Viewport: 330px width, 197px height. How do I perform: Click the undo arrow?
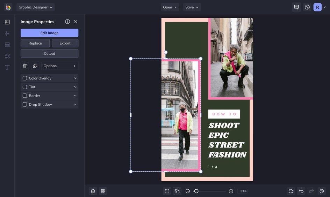[x=301, y=191]
